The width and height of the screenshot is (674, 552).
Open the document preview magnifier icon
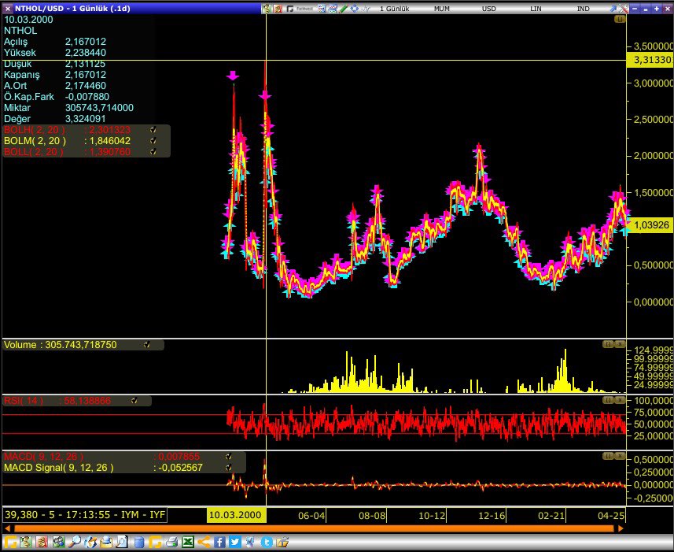pyautogui.click(x=122, y=542)
